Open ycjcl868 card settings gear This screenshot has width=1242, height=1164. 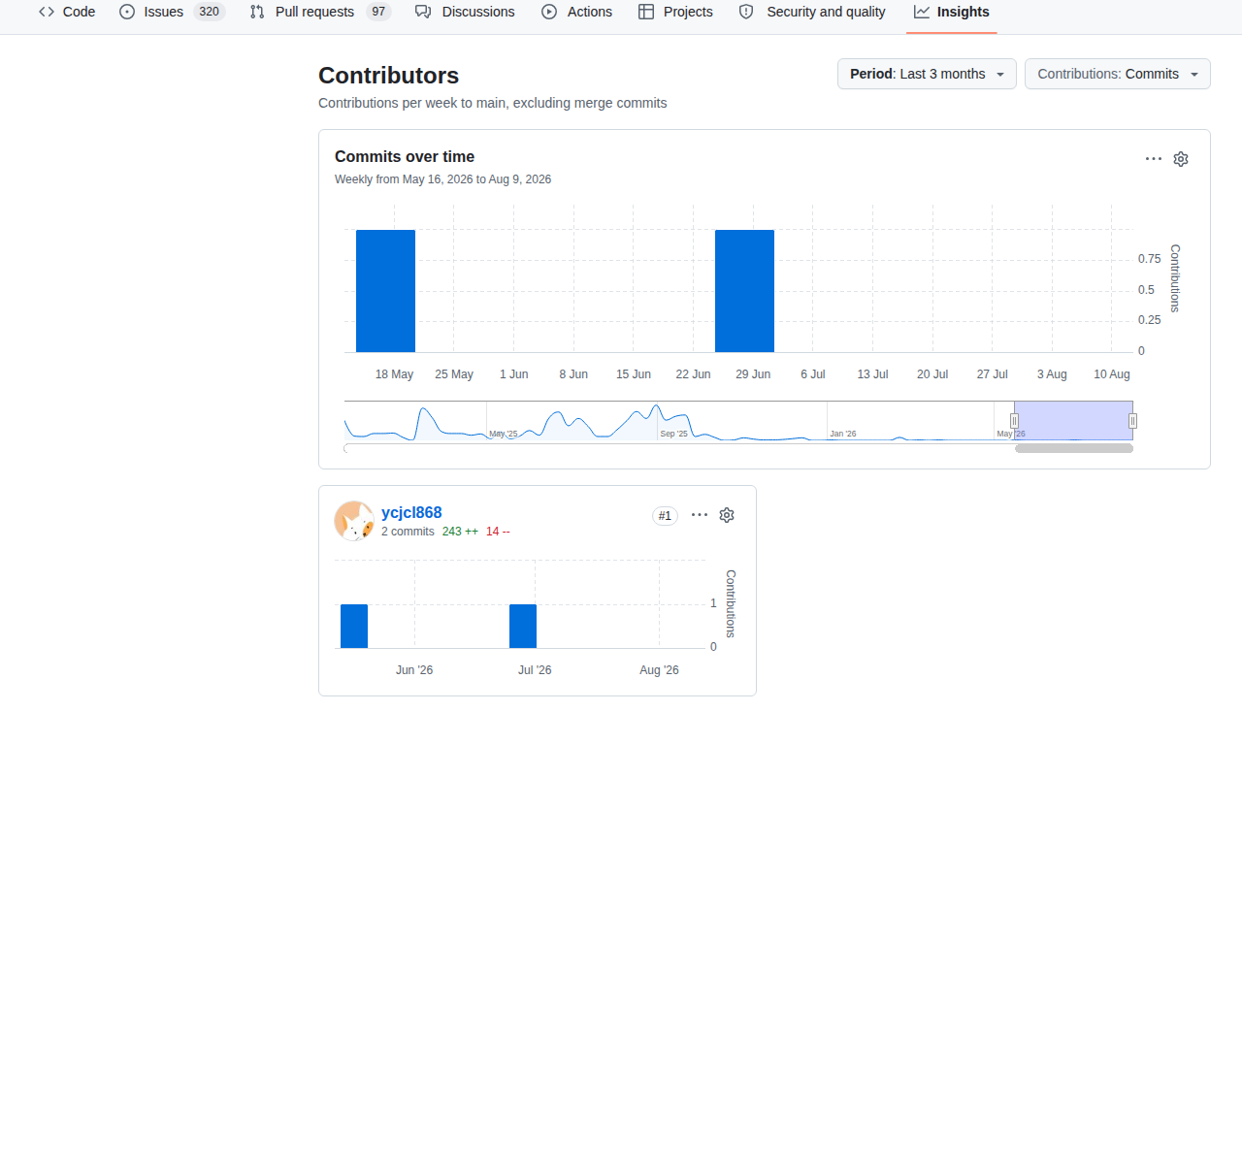(727, 515)
